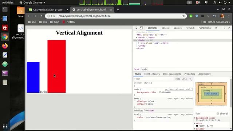Click the Chrome forward arrow button

35,16
